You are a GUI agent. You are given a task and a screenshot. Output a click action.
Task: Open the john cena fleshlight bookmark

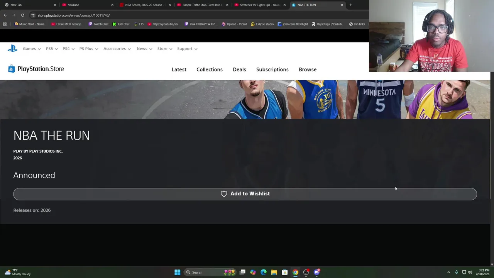293,24
